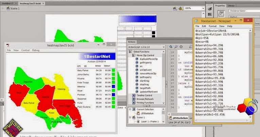Open the Properties panel tab

click(220, 6)
